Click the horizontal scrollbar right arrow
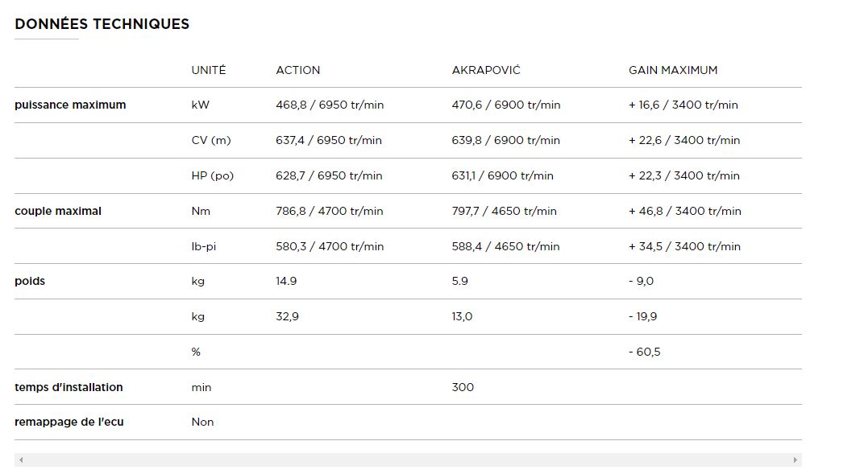 pos(795,460)
